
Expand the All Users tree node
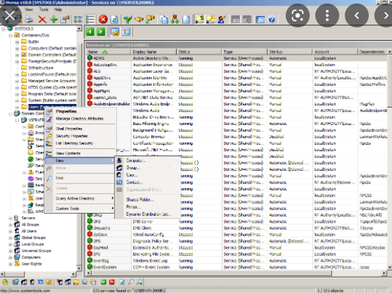tap(11, 231)
